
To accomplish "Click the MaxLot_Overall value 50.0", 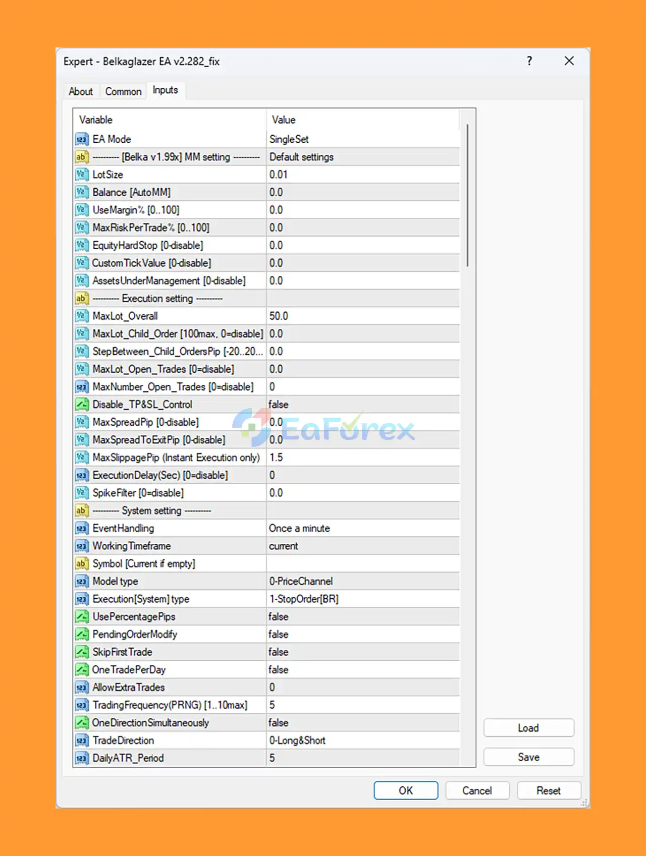I will (x=363, y=316).
